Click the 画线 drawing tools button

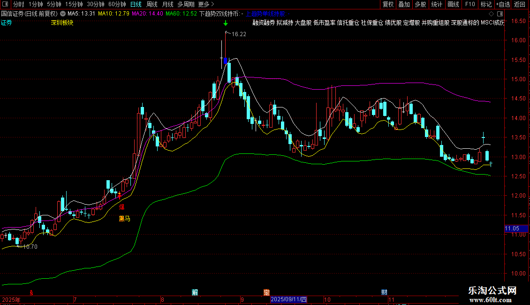click(x=453, y=4)
